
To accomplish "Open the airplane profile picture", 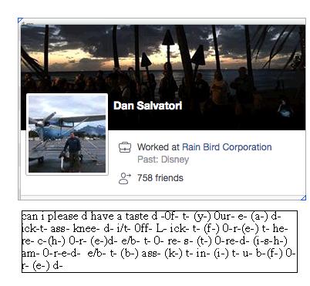I will tap(67, 134).
